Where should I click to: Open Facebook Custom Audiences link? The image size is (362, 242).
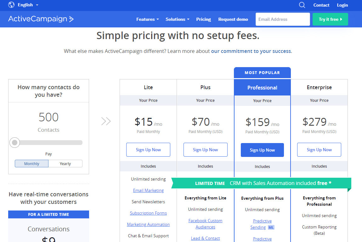coord(205,224)
